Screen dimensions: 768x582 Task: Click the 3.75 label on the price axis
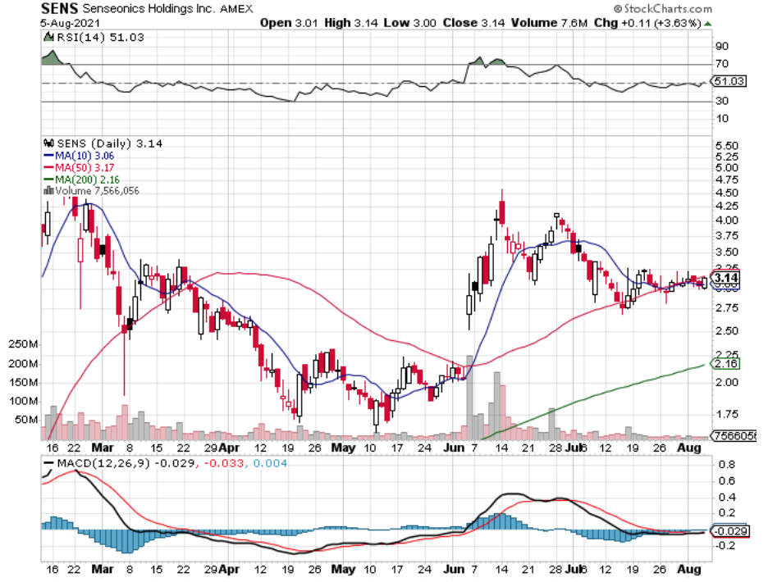tap(727, 235)
